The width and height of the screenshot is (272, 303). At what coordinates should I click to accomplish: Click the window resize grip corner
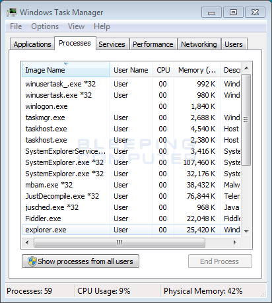pyautogui.click(x=263, y=294)
